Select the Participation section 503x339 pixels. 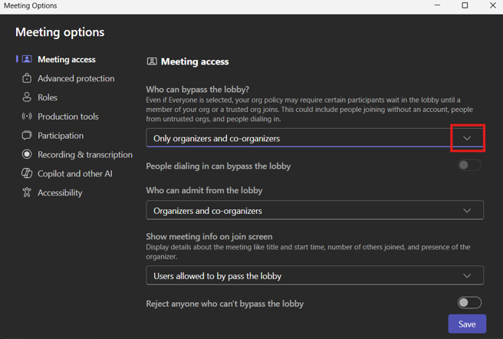coord(61,136)
